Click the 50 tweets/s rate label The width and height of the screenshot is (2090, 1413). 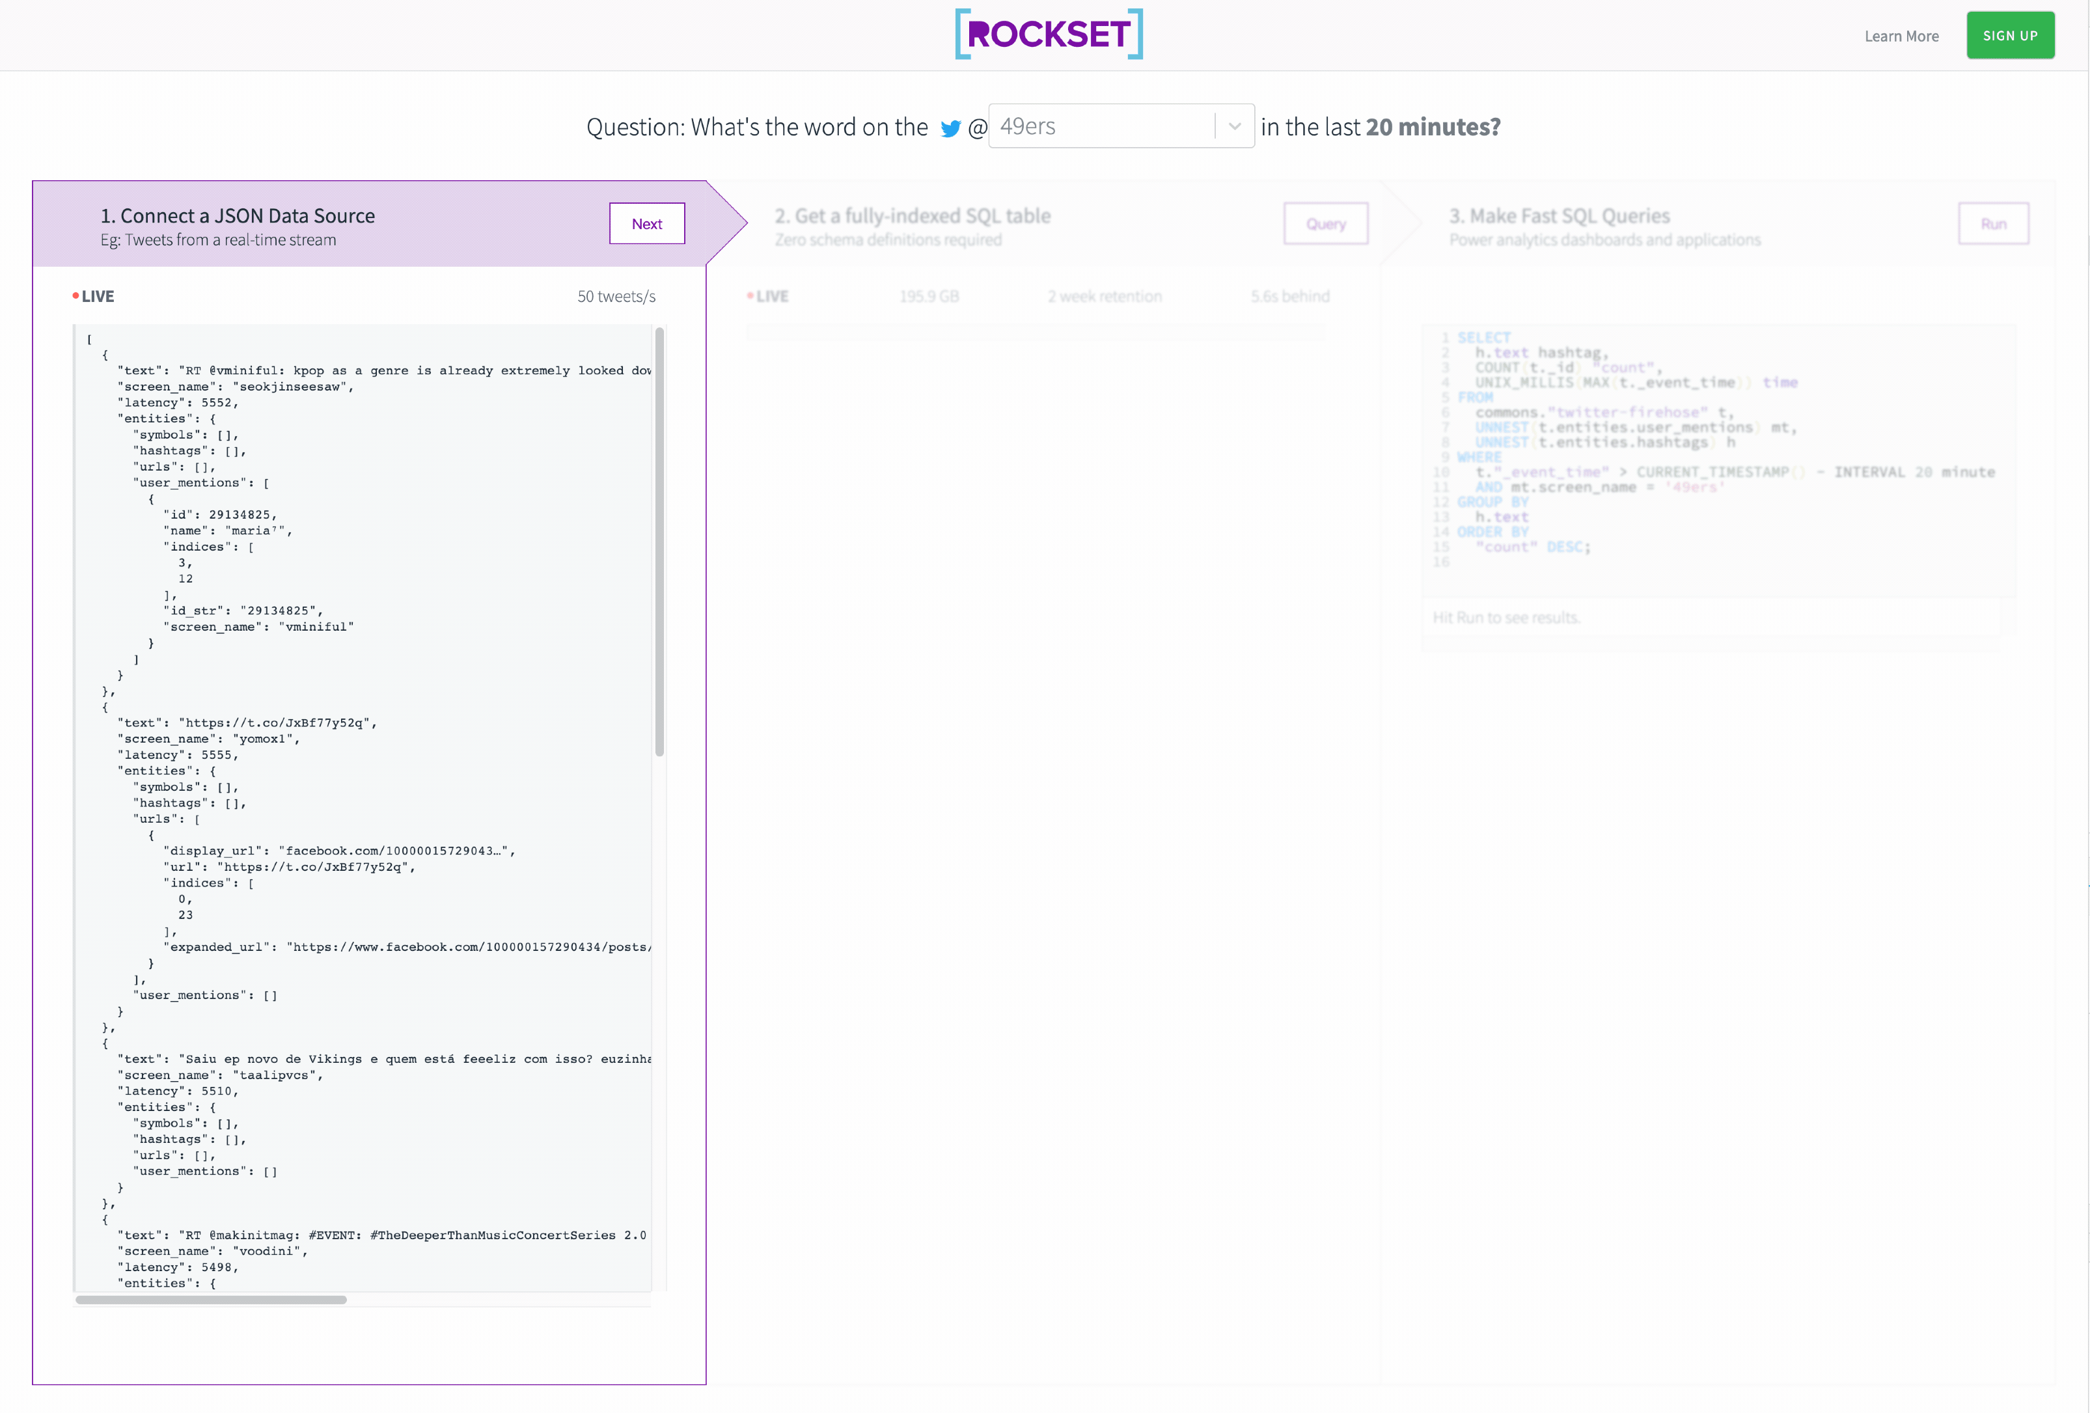(616, 296)
